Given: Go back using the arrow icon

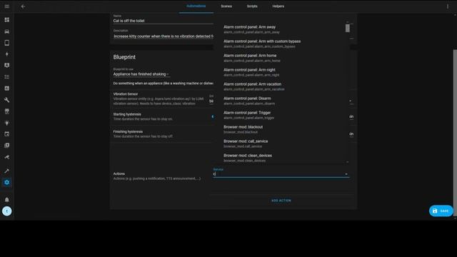Looking at the screenshot, I should pyautogui.click(x=23, y=6).
